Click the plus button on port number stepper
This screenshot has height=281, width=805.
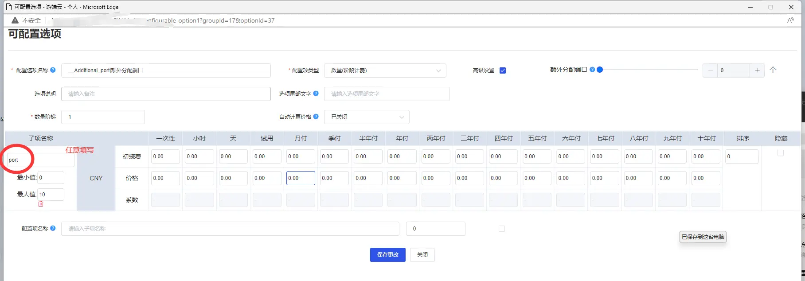757,70
